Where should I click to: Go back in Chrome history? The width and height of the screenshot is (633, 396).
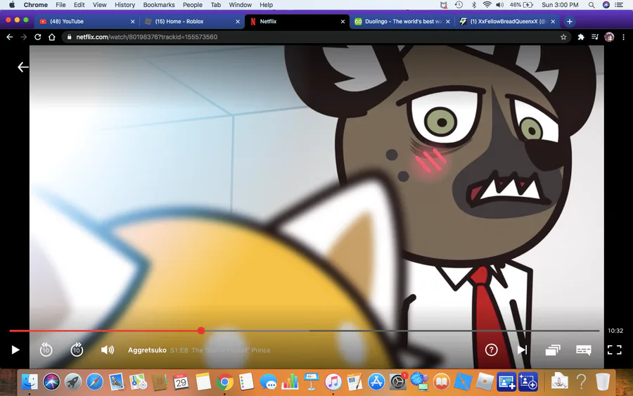[10, 37]
